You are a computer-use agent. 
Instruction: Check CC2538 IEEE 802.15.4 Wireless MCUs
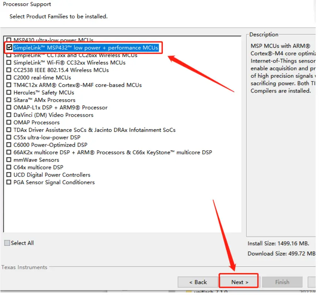point(9,70)
